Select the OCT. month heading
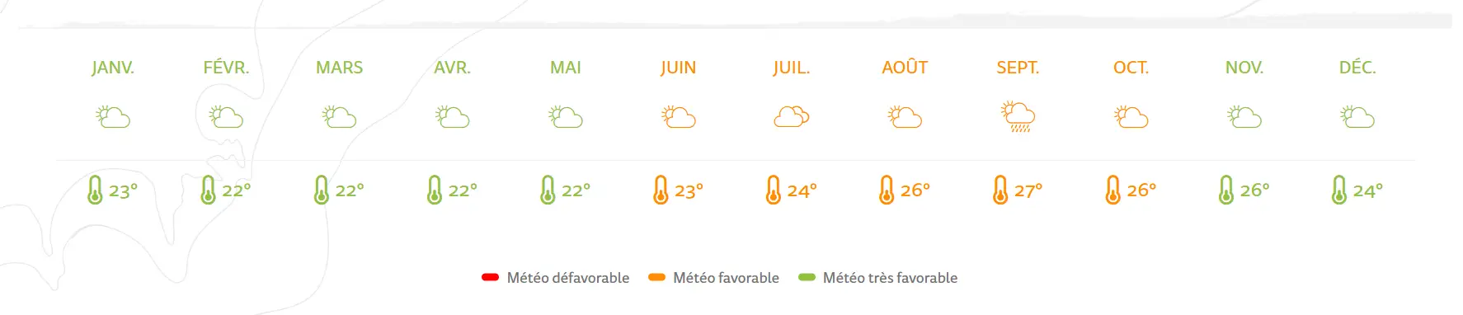This screenshot has width=1463, height=315. pos(1131,68)
